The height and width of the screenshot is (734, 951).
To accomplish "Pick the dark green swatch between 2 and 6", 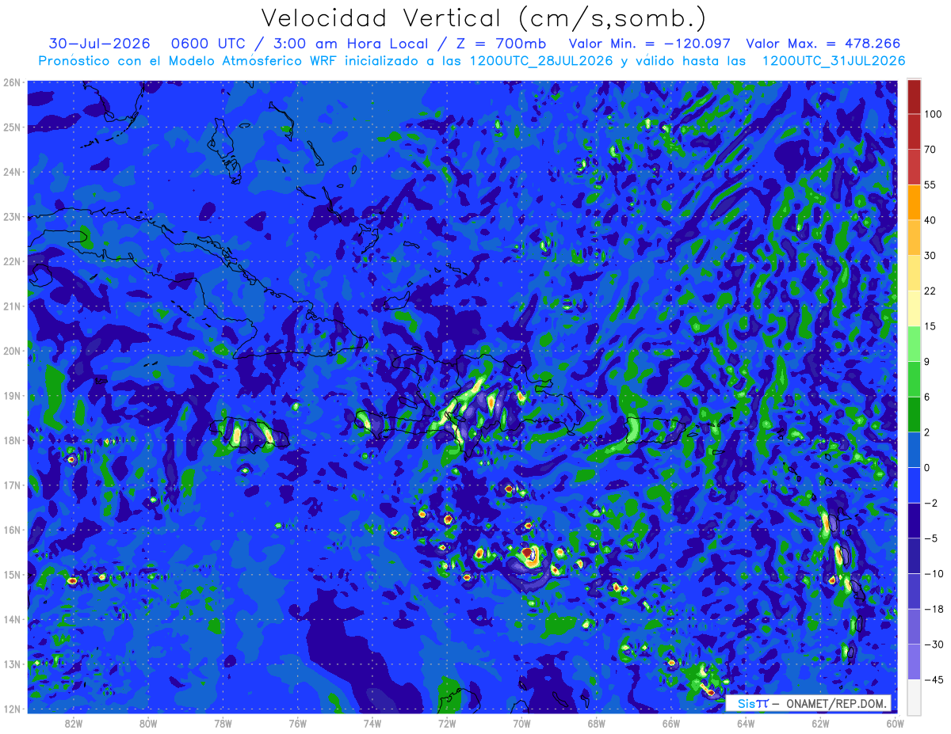I will coord(914,414).
